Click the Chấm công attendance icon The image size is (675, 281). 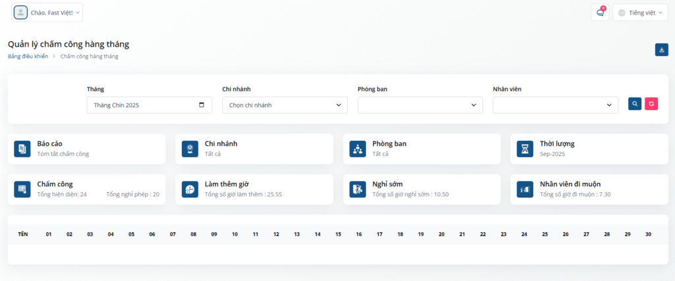(22, 189)
